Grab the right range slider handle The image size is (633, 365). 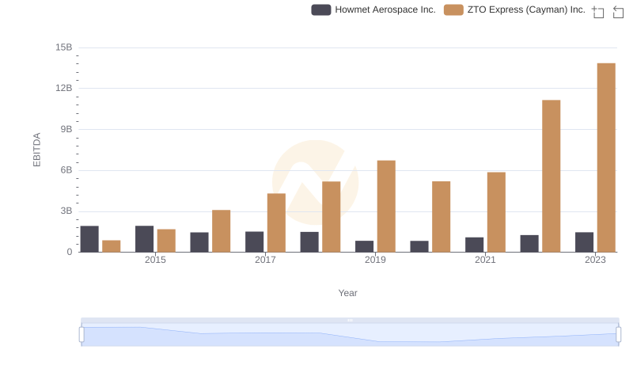coord(618,335)
